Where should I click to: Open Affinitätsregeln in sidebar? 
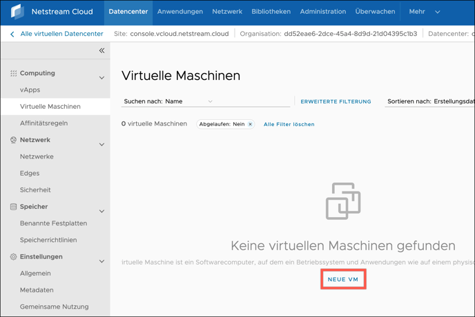tap(44, 123)
